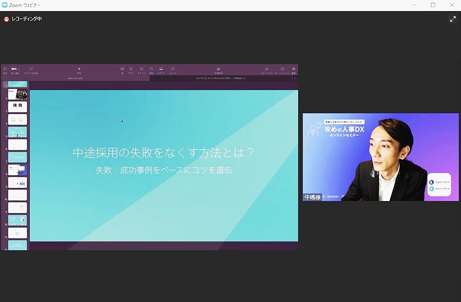Open the Animate (アニメーション) inspector
This screenshot has width=461, height=302.
(282, 69)
